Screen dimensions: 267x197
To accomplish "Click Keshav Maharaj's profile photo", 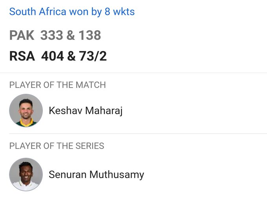I will pos(26,111).
